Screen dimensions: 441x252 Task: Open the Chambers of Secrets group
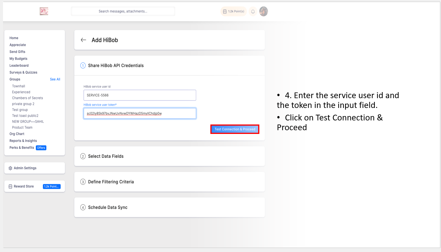27,98
